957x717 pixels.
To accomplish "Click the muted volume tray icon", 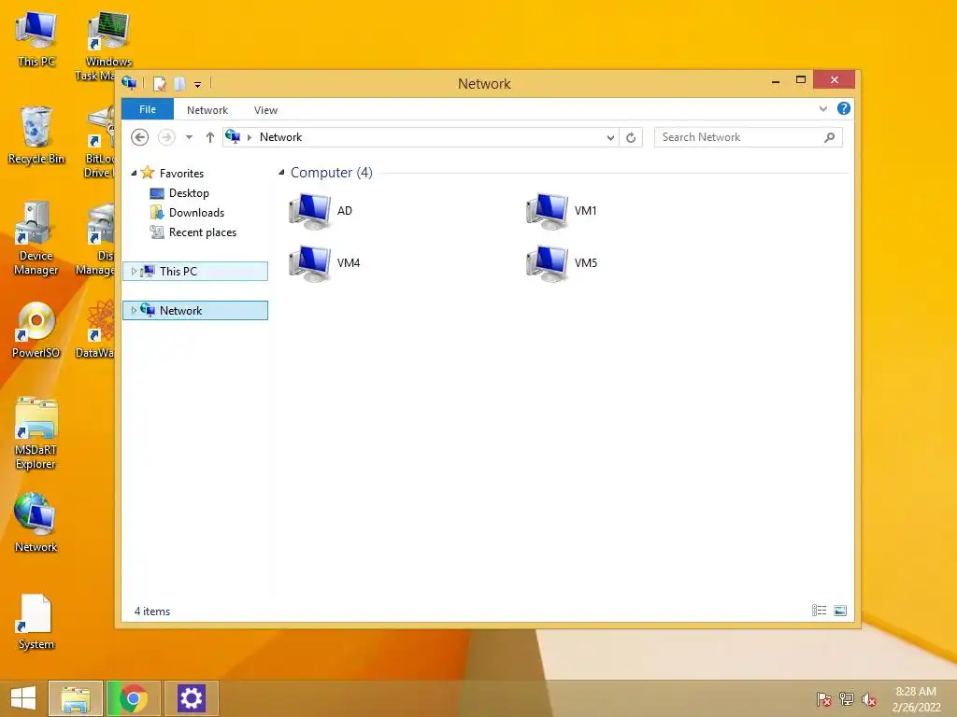I will click(869, 699).
